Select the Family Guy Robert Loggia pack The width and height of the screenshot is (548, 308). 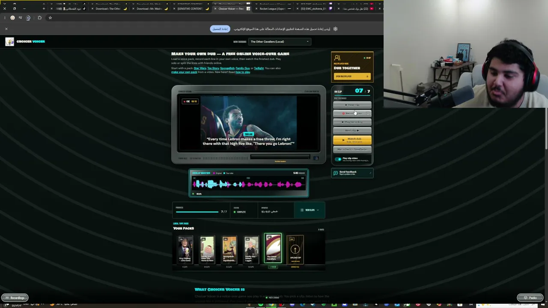(251, 249)
